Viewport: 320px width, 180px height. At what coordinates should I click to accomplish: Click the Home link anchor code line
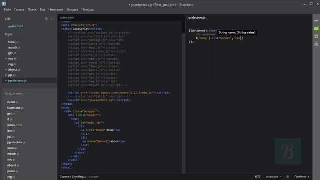click(100, 130)
